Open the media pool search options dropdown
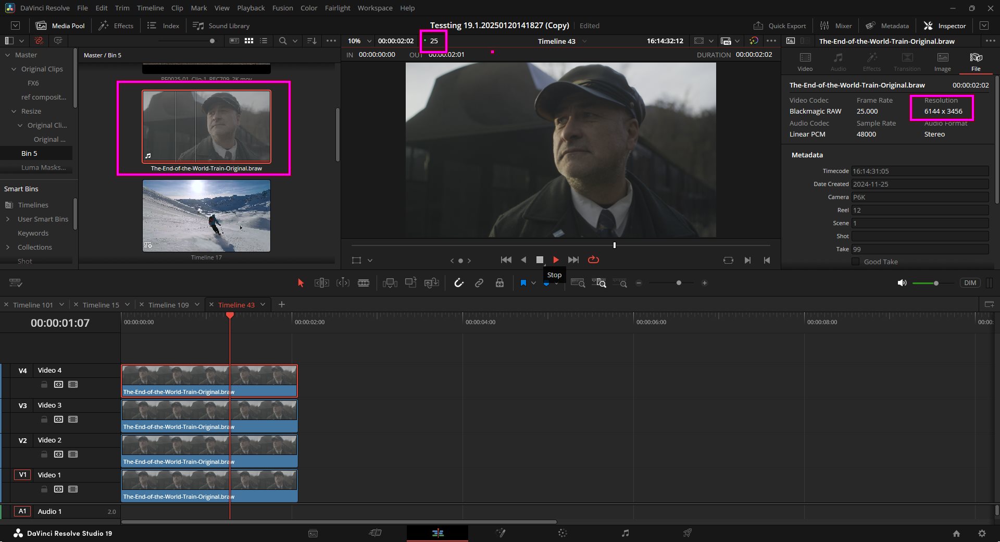The image size is (1000, 542). 295,41
